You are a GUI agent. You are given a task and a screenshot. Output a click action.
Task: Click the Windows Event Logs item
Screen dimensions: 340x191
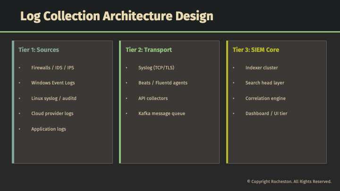tap(53, 83)
